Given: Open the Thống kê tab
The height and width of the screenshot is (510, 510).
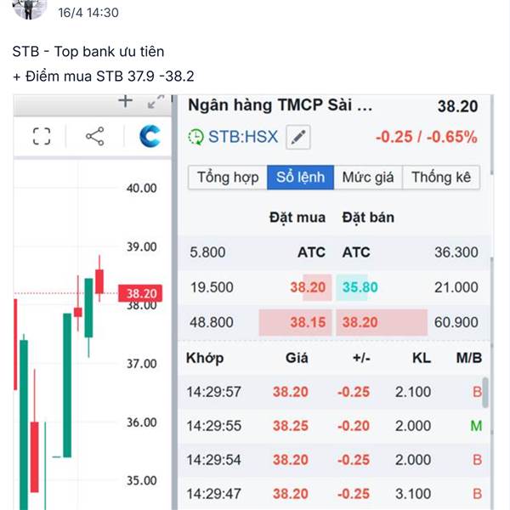Looking at the screenshot, I should pyautogui.click(x=441, y=178).
